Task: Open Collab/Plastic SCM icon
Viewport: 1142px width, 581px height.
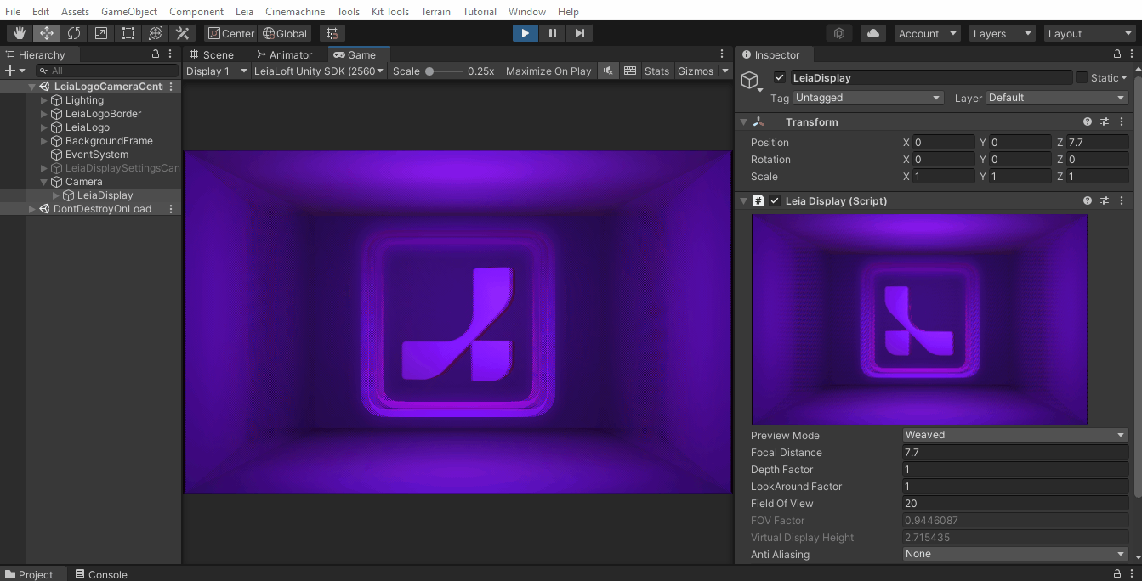Action: point(839,33)
